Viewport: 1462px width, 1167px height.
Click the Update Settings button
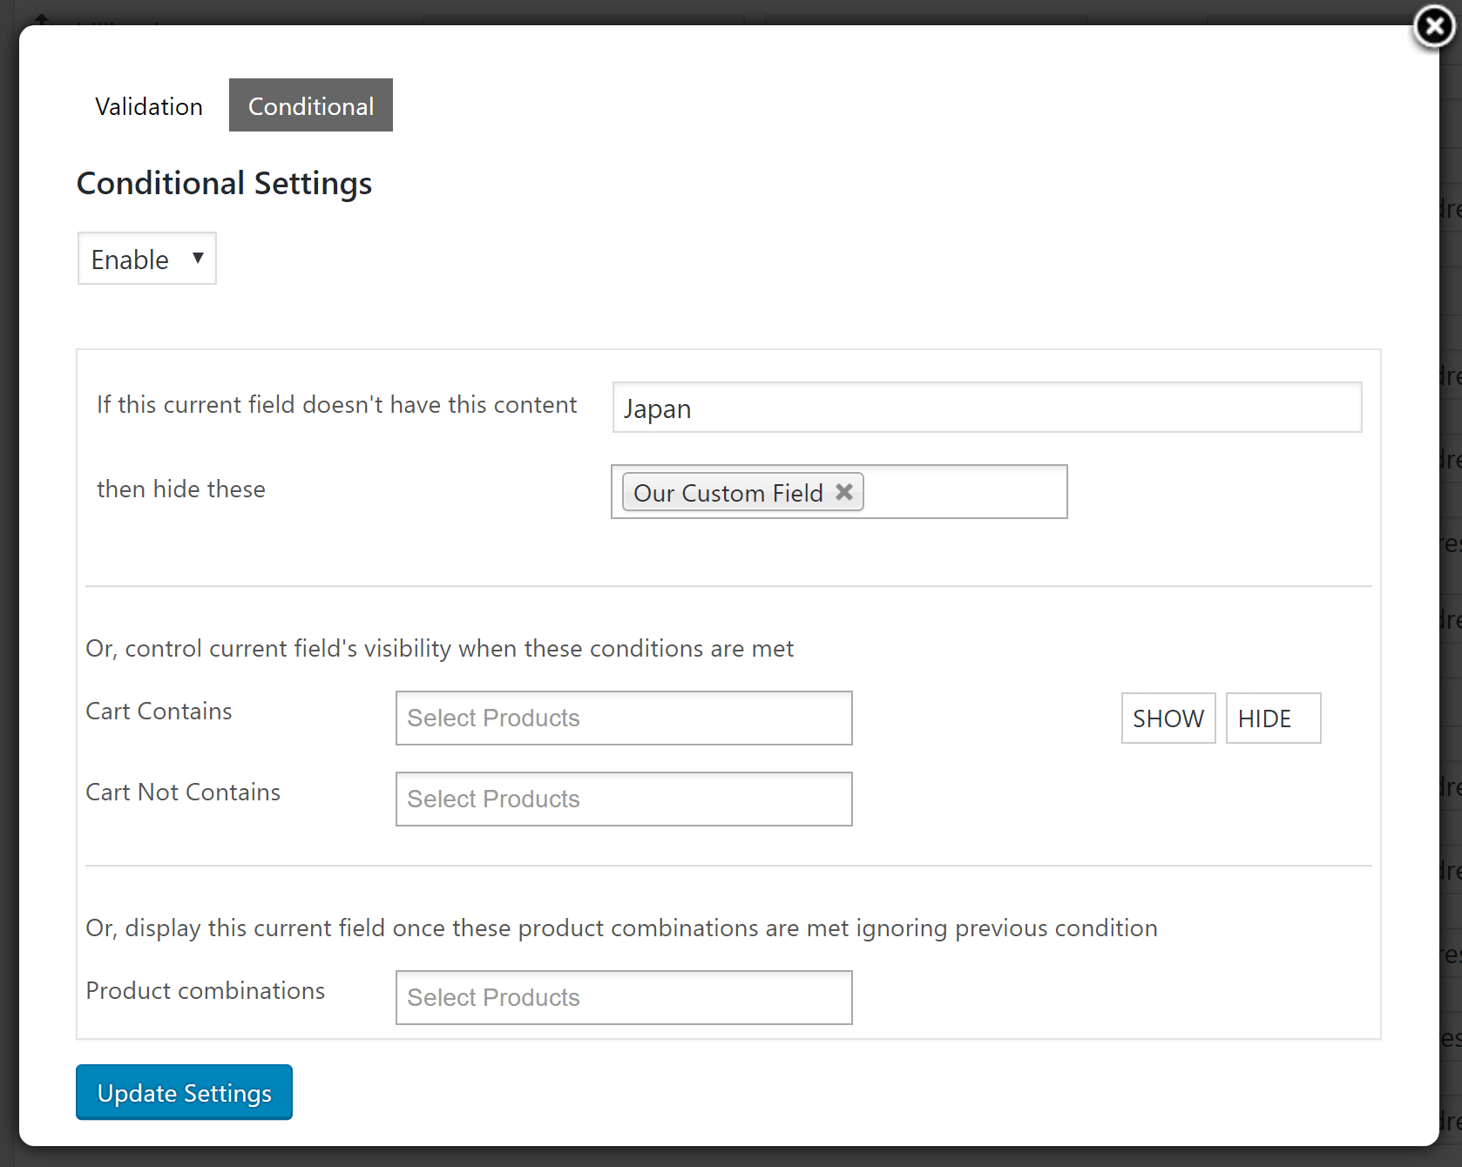[183, 1092]
